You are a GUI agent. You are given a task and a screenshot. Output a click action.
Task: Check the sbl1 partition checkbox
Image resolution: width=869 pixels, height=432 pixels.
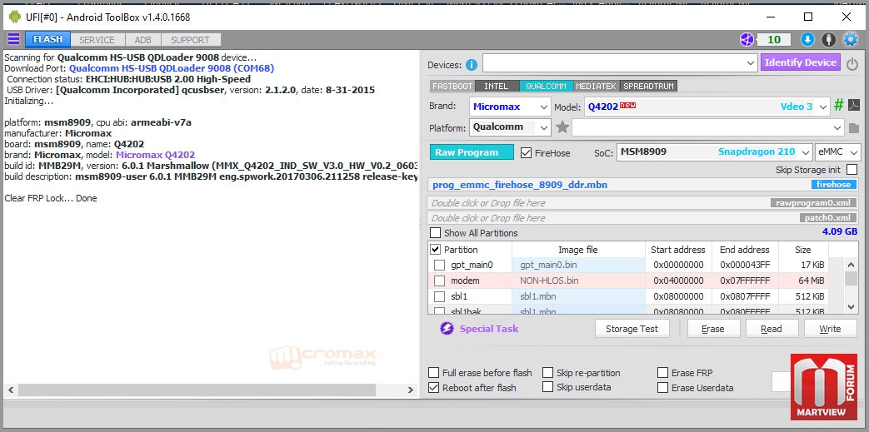pos(439,296)
